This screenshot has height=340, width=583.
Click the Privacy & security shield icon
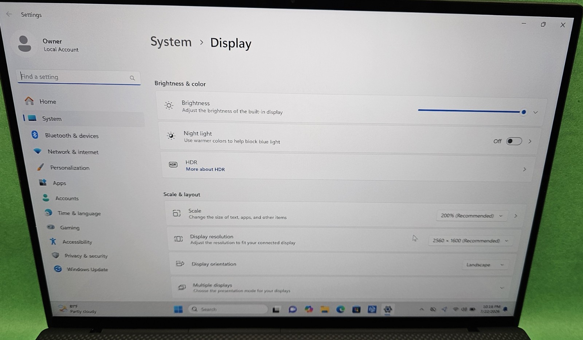pyautogui.click(x=55, y=255)
